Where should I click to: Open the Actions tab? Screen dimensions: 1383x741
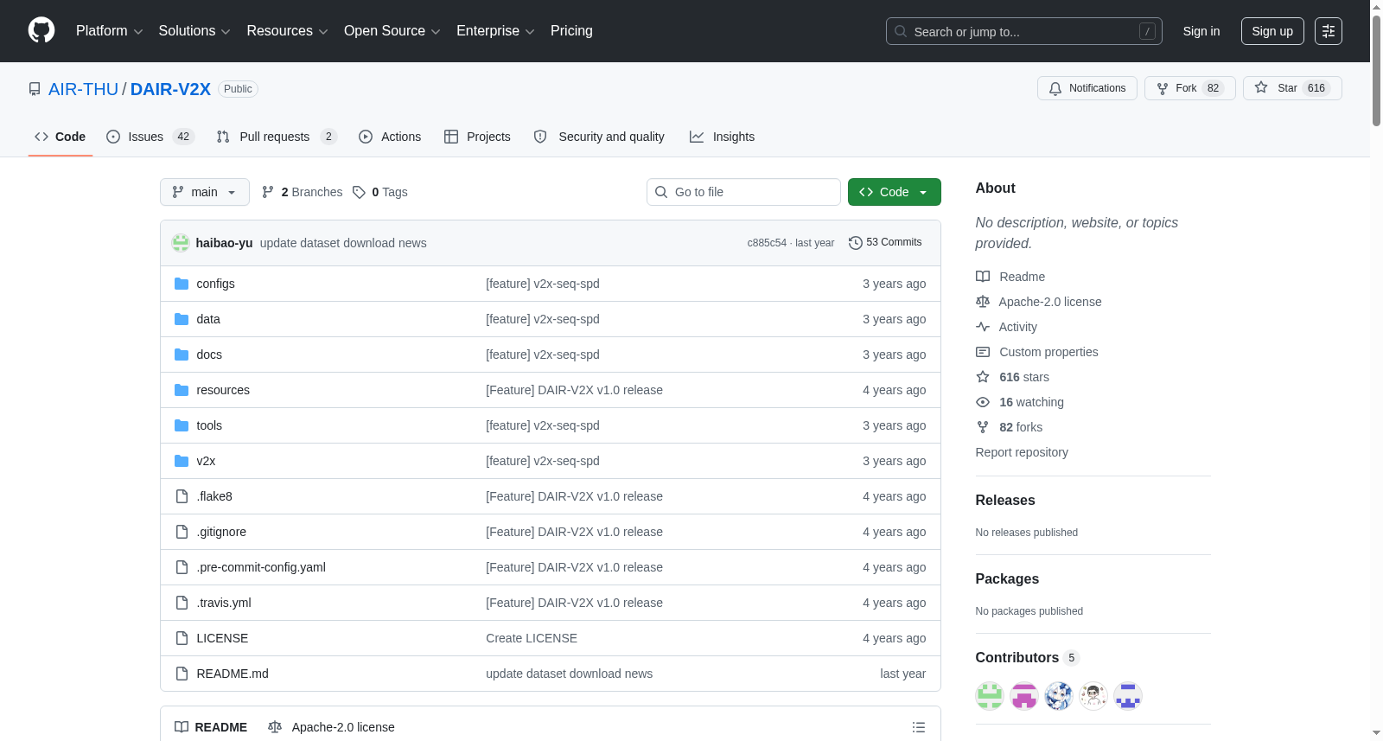[390, 137]
